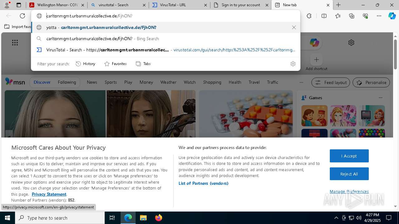This screenshot has width=399, height=224.
Task: Open the Games card ellipsis menu
Action: [380, 98]
